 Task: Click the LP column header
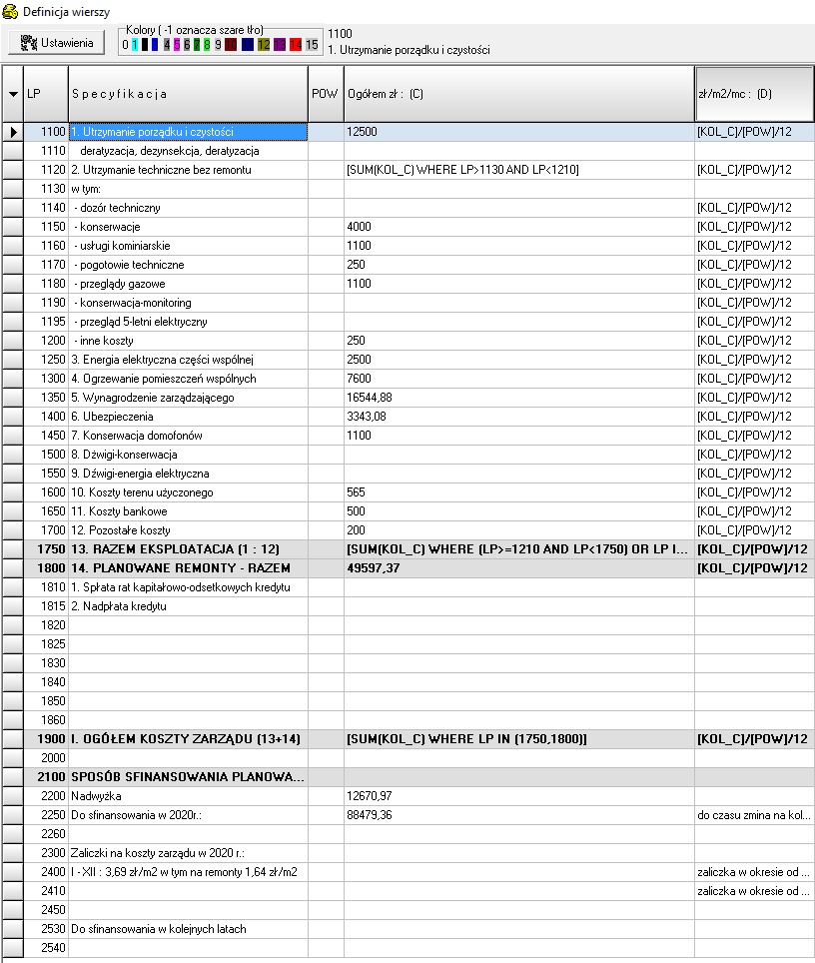[x=46, y=94]
